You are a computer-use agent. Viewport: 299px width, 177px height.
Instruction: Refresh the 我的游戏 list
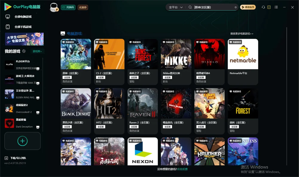pyautogui.click(x=24, y=51)
